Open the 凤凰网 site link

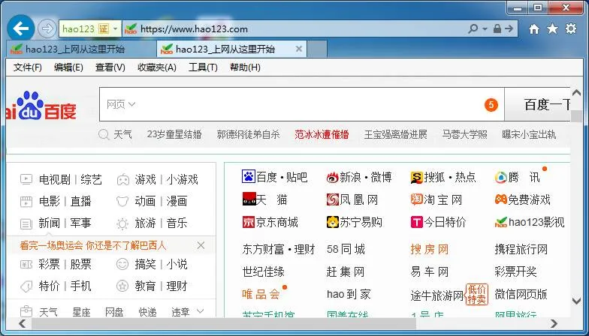coord(352,199)
